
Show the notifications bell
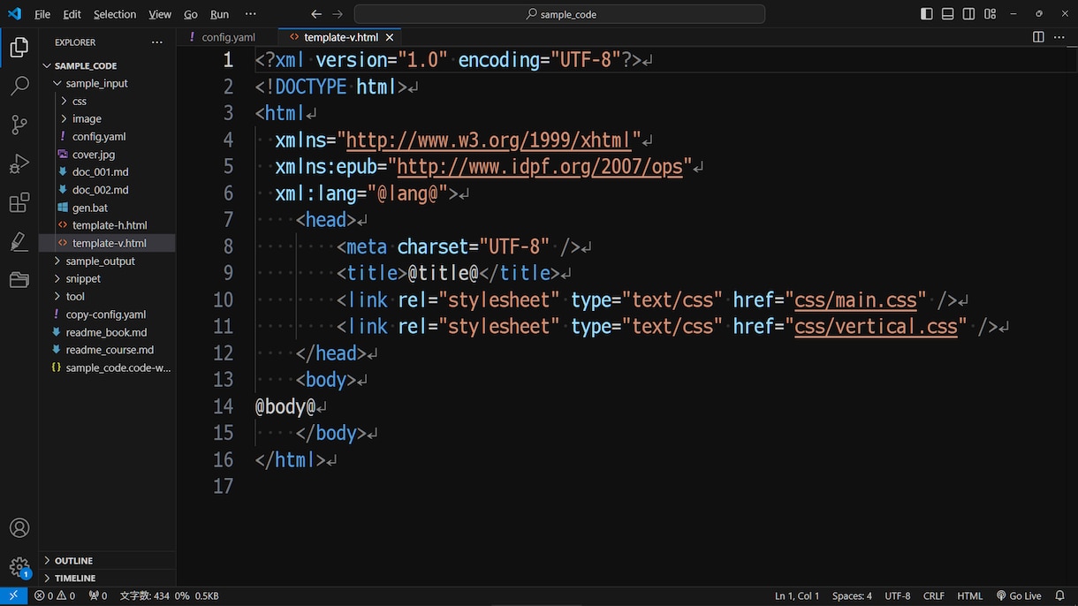coord(1060,596)
